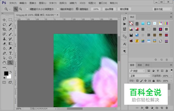Select the Healing Brush tool
Viewport: 174px width, 111px height.
[x=4, y=34]
